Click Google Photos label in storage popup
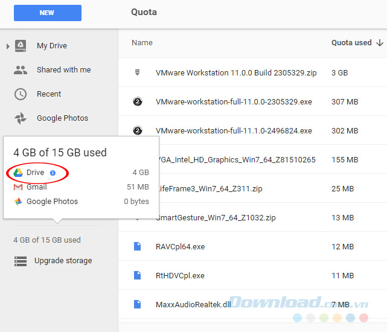The image size is (387, 332). [x=52, y=202]
